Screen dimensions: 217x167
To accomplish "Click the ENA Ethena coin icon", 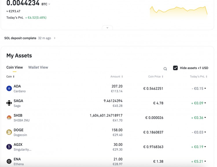I will pyautogui.click(x=9, y=161).
